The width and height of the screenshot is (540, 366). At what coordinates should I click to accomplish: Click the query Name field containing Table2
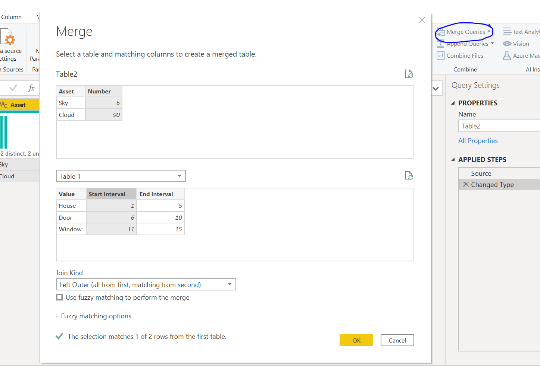(x=499, y=126)
